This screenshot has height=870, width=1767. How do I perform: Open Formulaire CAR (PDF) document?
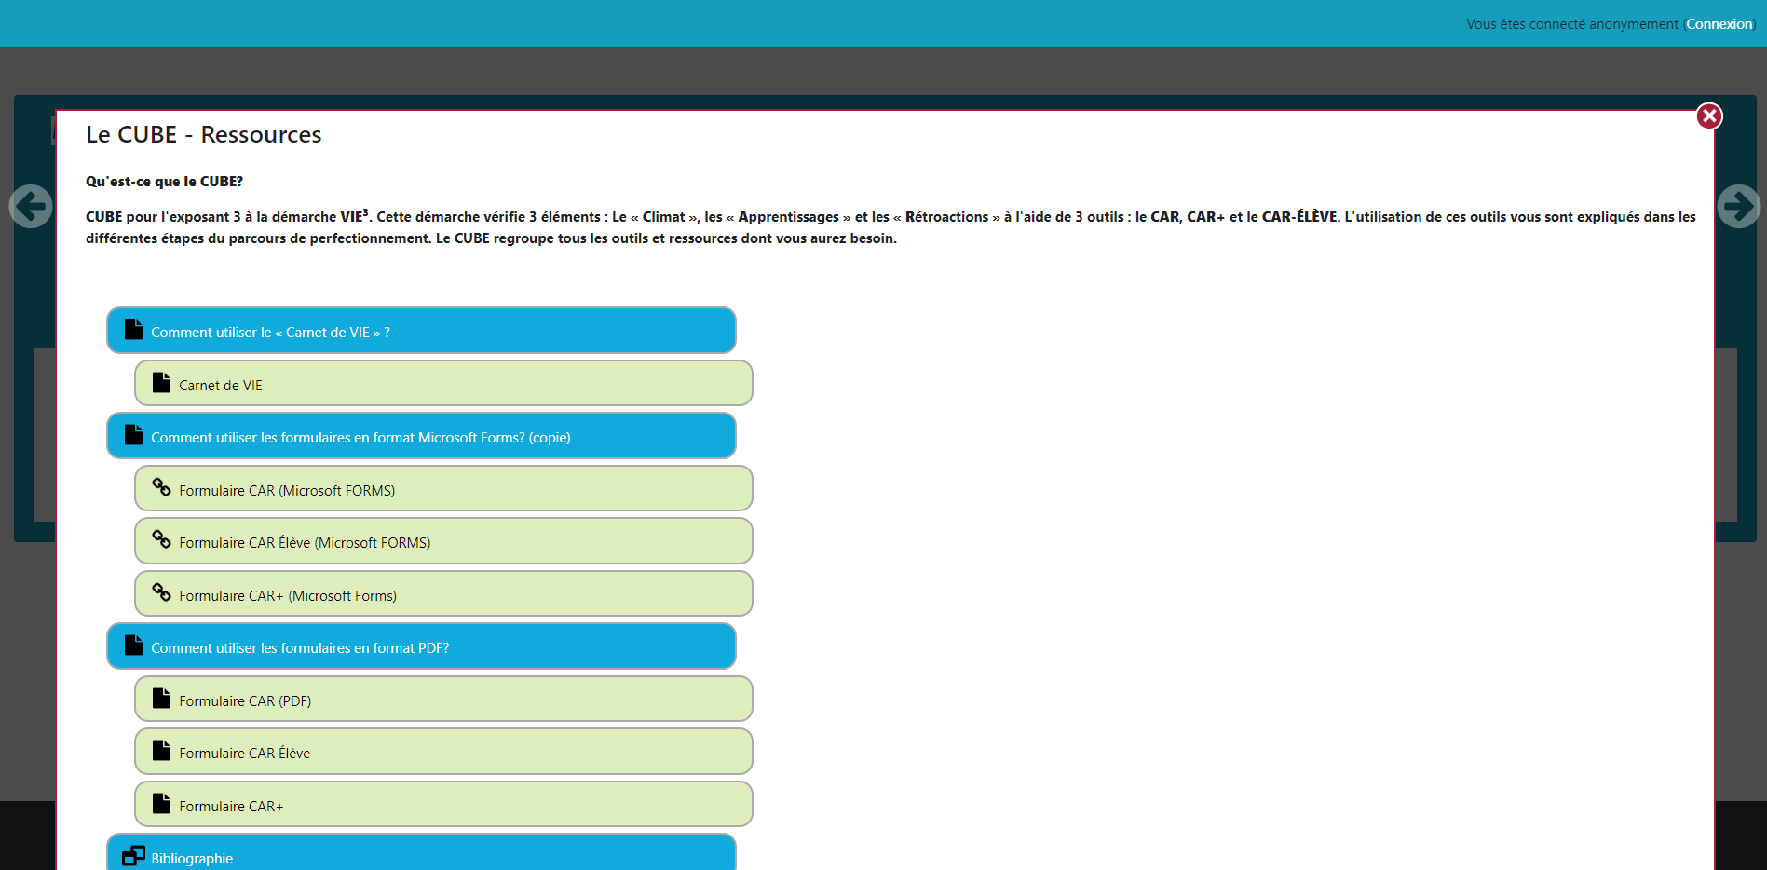point(443,699)
